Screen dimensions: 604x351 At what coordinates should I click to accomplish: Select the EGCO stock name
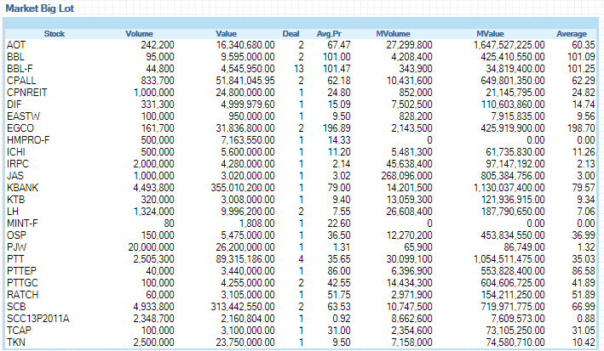click(x=20, y=128)
